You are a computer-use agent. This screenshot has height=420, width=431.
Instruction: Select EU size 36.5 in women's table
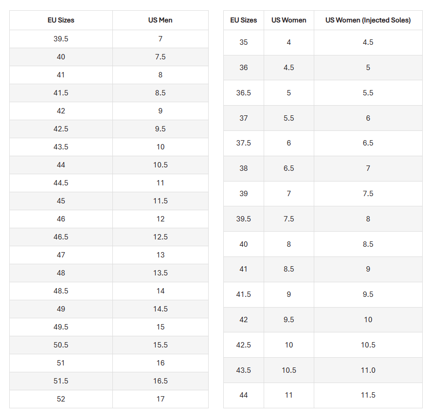coord(243,93)
